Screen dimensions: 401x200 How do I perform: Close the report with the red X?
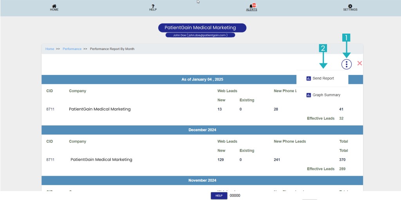tap(359, 63)
